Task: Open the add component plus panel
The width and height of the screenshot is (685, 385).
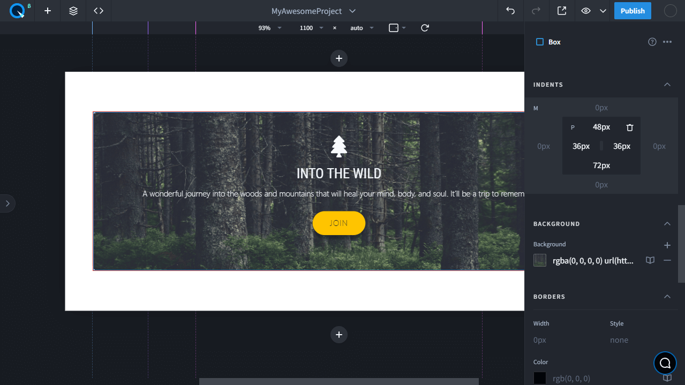Action: click(x=48, y=11)
